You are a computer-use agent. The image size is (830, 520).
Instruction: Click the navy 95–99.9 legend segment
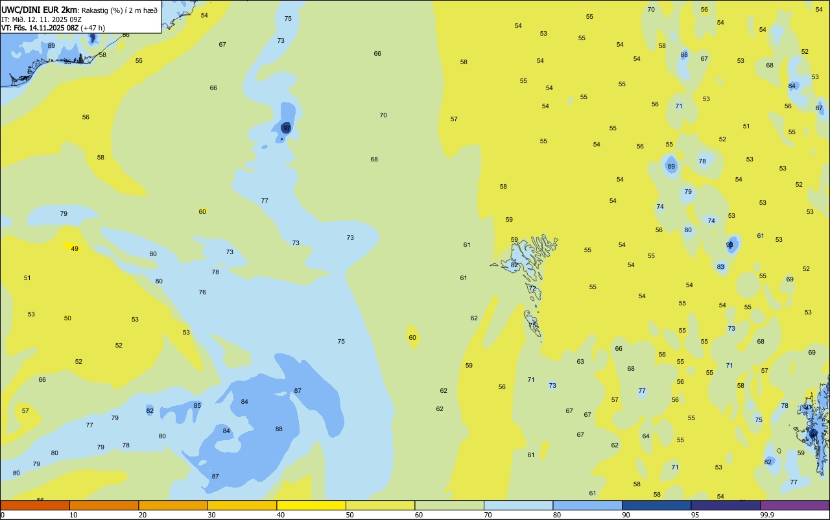(x=726, y=505)
